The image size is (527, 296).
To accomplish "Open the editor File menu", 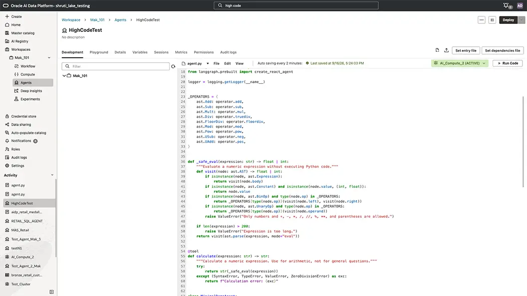I will pyautogui.click(x=217, y=63).
